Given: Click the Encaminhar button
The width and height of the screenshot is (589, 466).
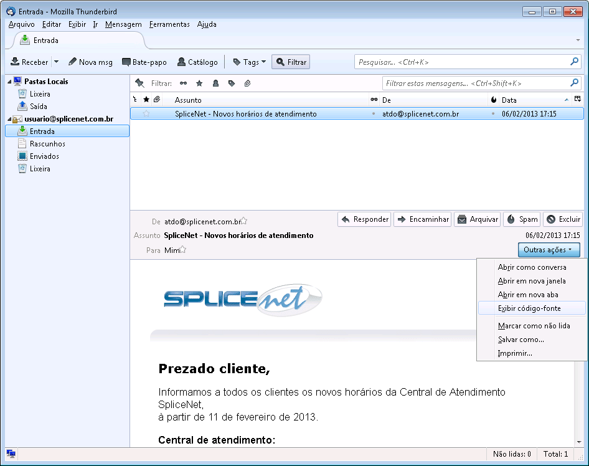Looking at the screenshot, I should point(423,219).
